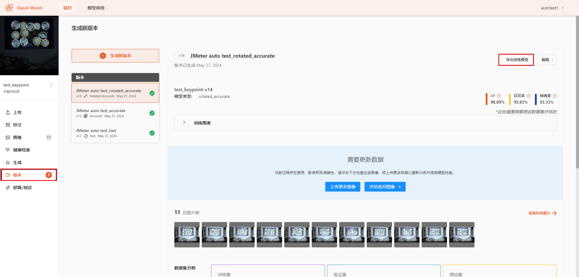Image resolution: width=579 pixels, height=277 pixels.
Task: Click the page vertical scrollbar
Action: [x=577, y=92]
